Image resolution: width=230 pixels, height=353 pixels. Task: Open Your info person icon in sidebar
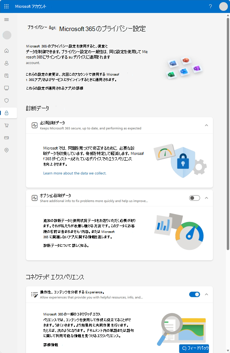coord(7,63)
